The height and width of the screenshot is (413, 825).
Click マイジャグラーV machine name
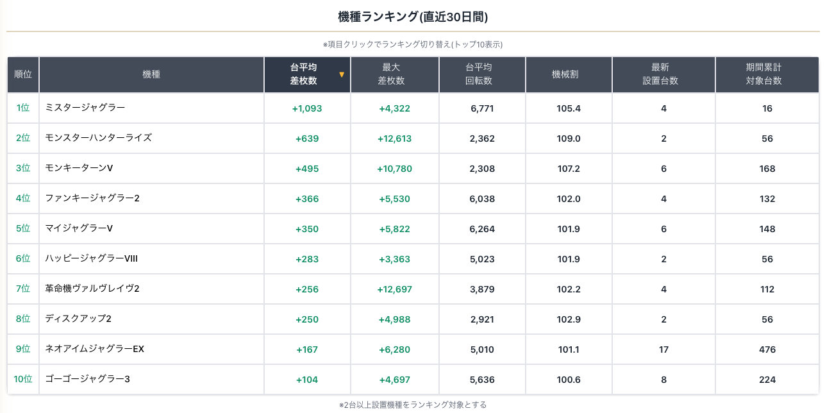[x=79, y=228]
